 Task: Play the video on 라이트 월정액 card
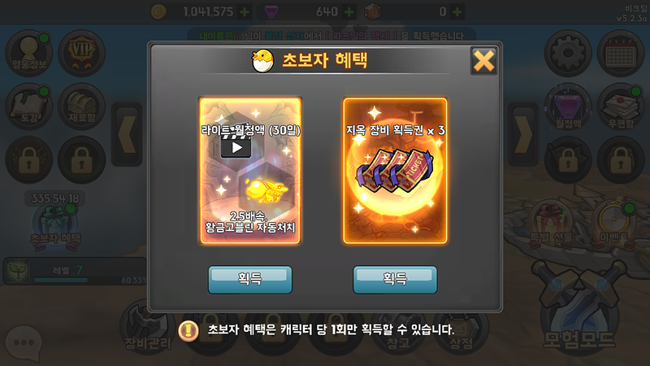[236, 147]
